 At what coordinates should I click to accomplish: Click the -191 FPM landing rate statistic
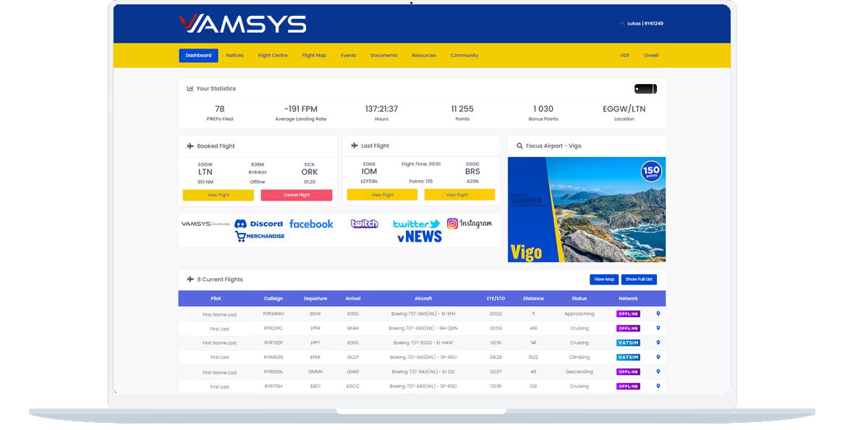click(301, 113)
